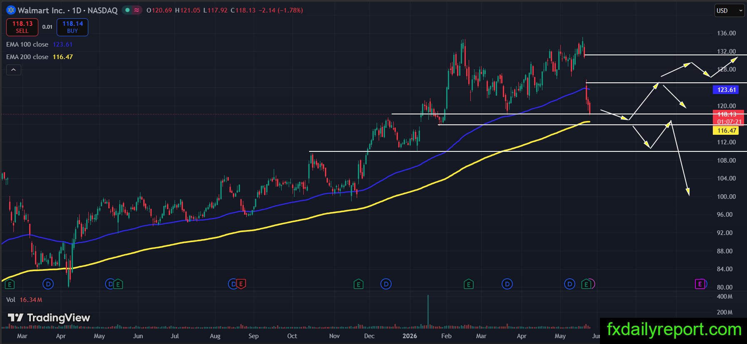Click the Nov label on the time axis
Image resolution: width=747 pixels, height=344 pixels.
pos(334,336)
